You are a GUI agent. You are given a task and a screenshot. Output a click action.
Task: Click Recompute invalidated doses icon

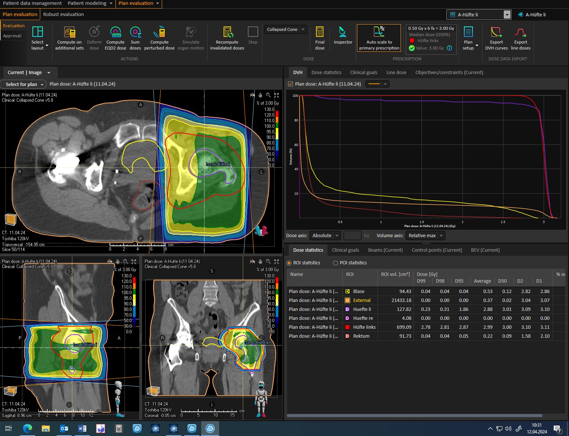pos(228,32)
